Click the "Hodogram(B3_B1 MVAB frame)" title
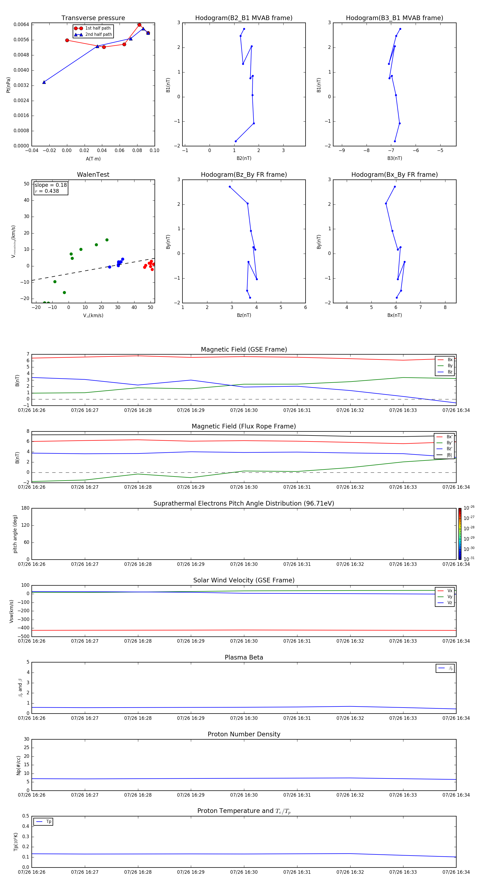Viewport: 488px width, 896px height. click(394, 18)
